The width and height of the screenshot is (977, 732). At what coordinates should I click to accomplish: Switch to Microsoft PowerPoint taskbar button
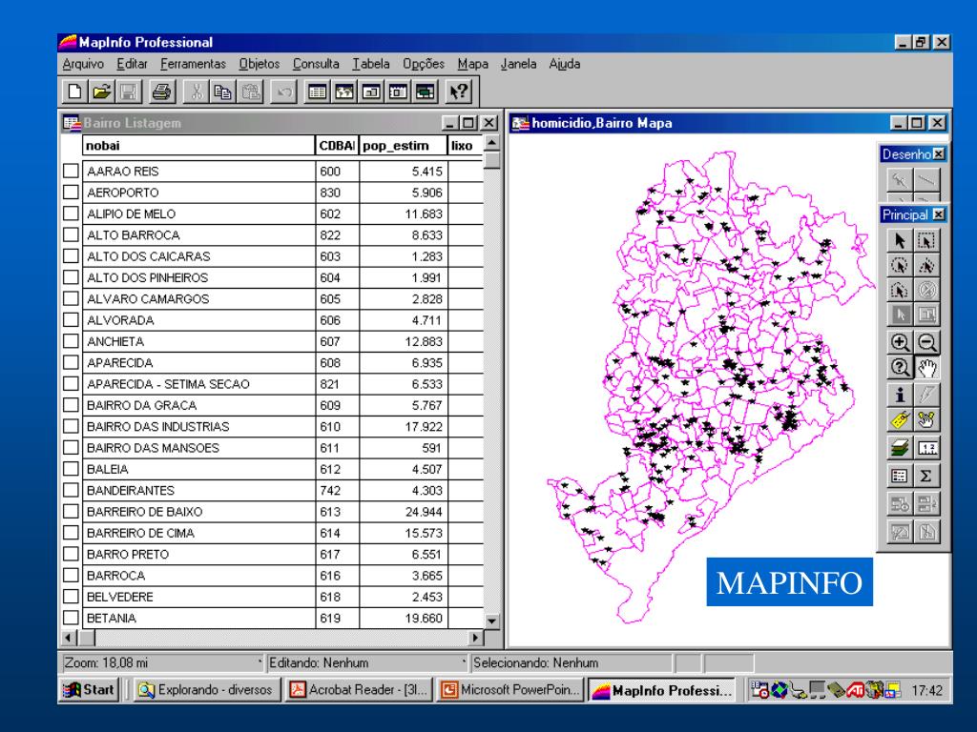click(x=511, y=690)
